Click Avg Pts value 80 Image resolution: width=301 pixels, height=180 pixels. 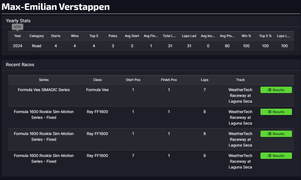pos(227,46)
